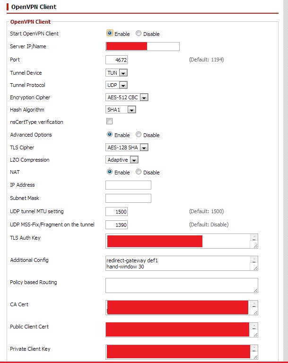Focus the IP Address input field
The width and height of the screenshot is (288, 363).
128,185
